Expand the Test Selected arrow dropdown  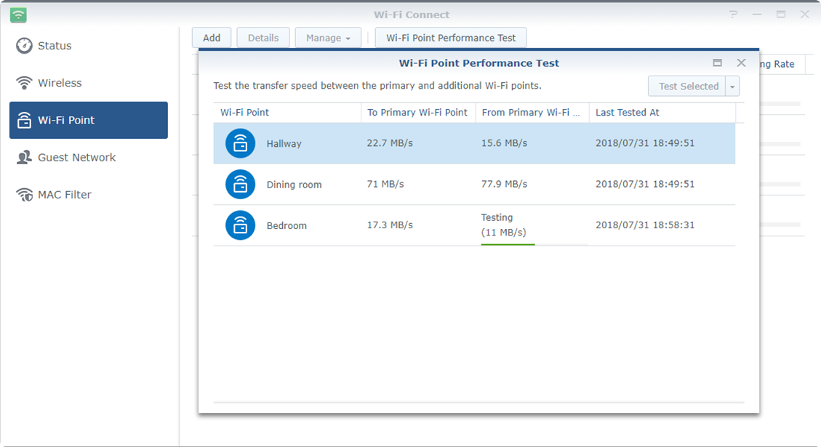732,86
